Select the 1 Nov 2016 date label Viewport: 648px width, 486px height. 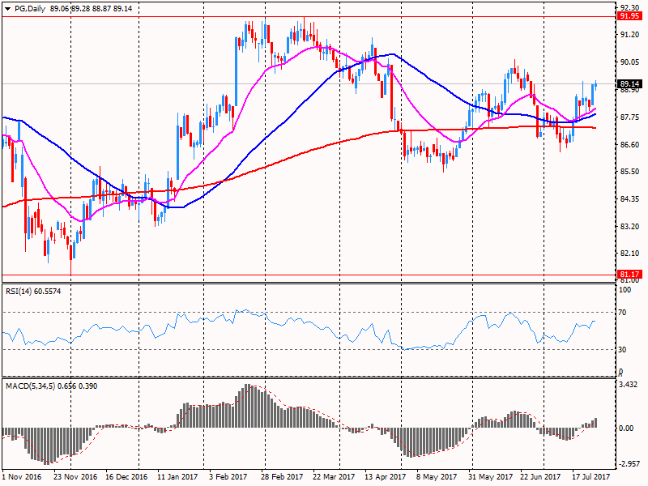(22, 477)
